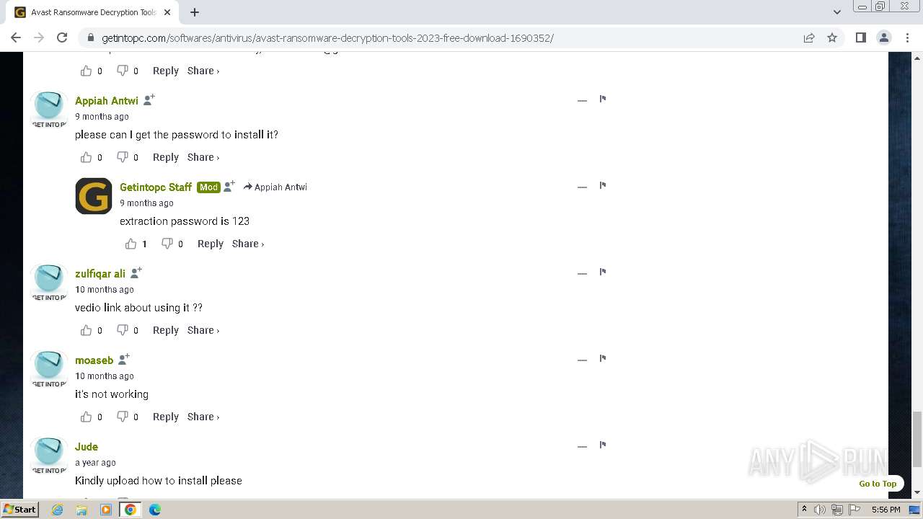Open a new browser tab
923x519 pixels.
coord(195,12)
